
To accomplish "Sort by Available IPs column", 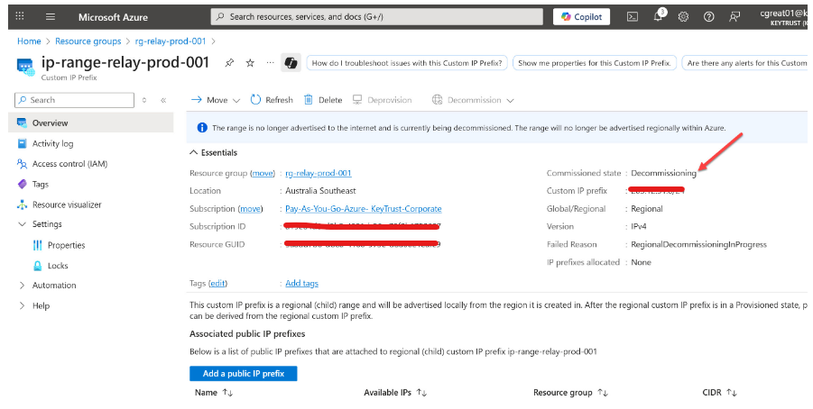I will click(x=395, y=393).
